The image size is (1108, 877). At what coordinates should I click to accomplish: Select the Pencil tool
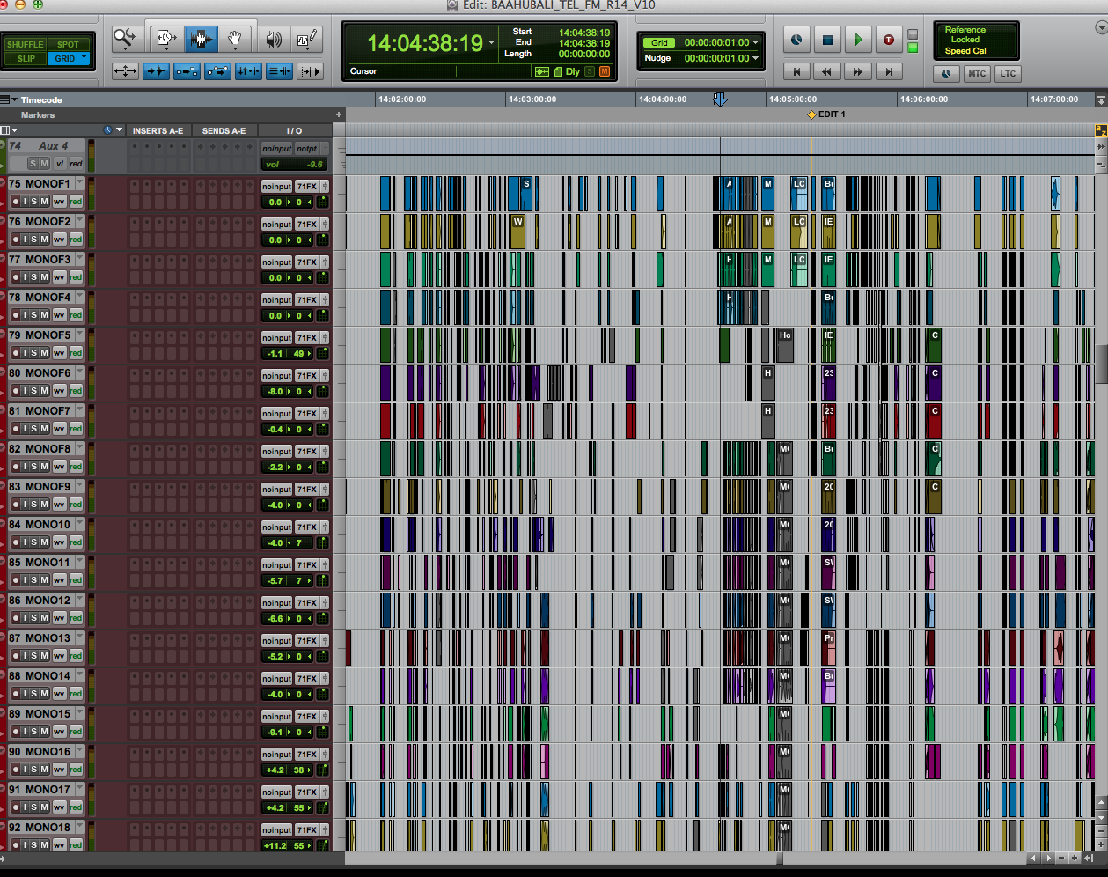click(307, 39)
